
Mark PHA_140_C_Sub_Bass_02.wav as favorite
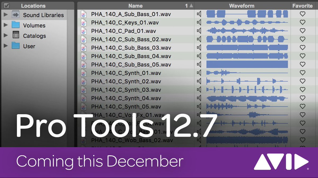[302, 39]
